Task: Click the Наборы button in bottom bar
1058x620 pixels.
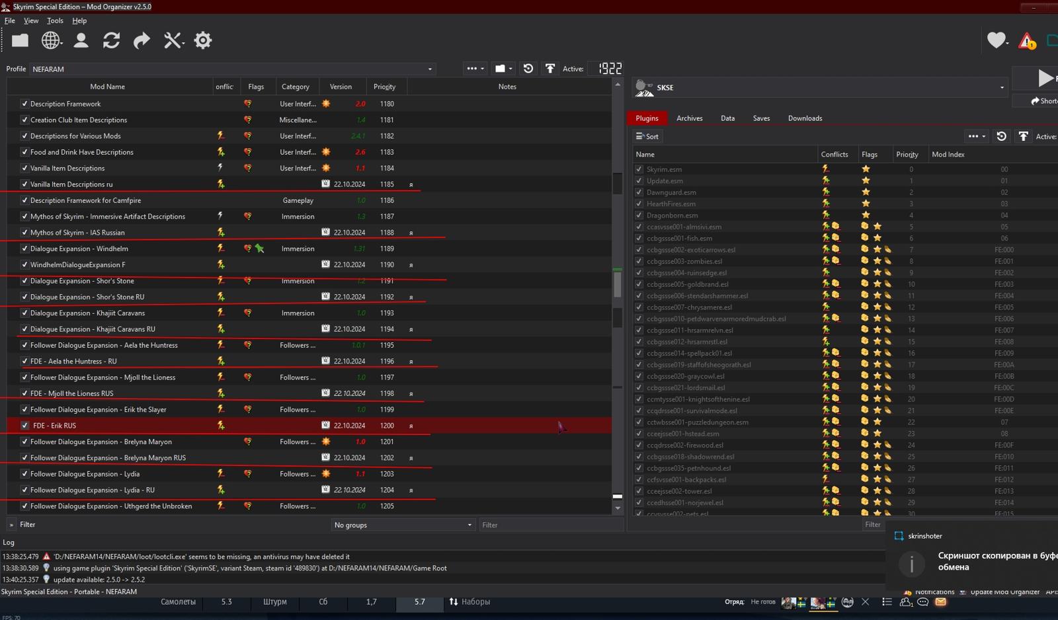Action: point(470,602)
